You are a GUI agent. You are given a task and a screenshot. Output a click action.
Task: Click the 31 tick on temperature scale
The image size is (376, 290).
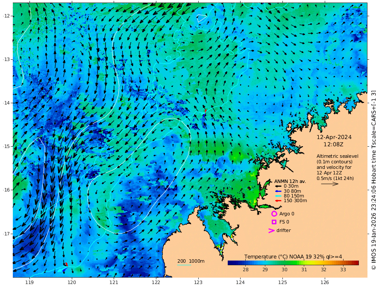[x=304, y=270]
